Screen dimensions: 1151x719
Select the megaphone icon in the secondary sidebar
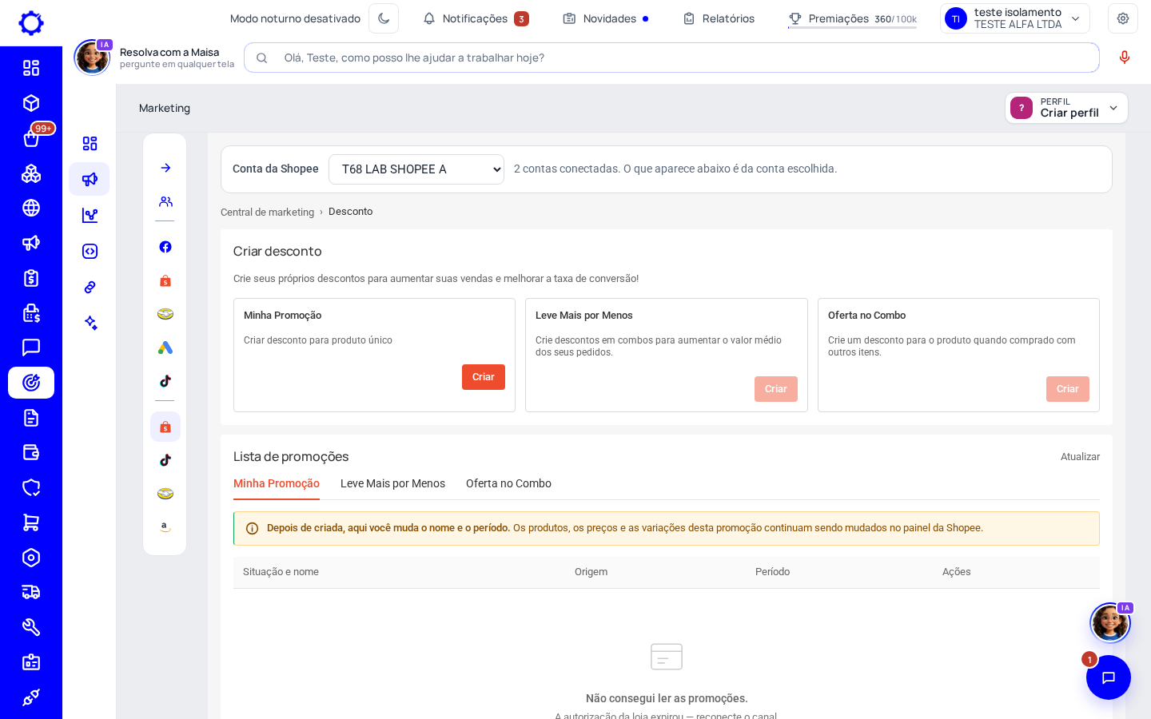pos(90,179)
